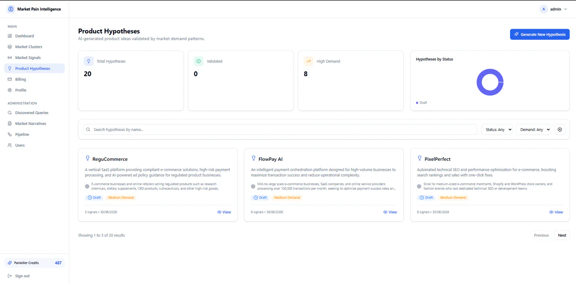The image size is (576, 283).
Task: Open Product Hypotheses in the sidebar
Action: click(34, 68)
